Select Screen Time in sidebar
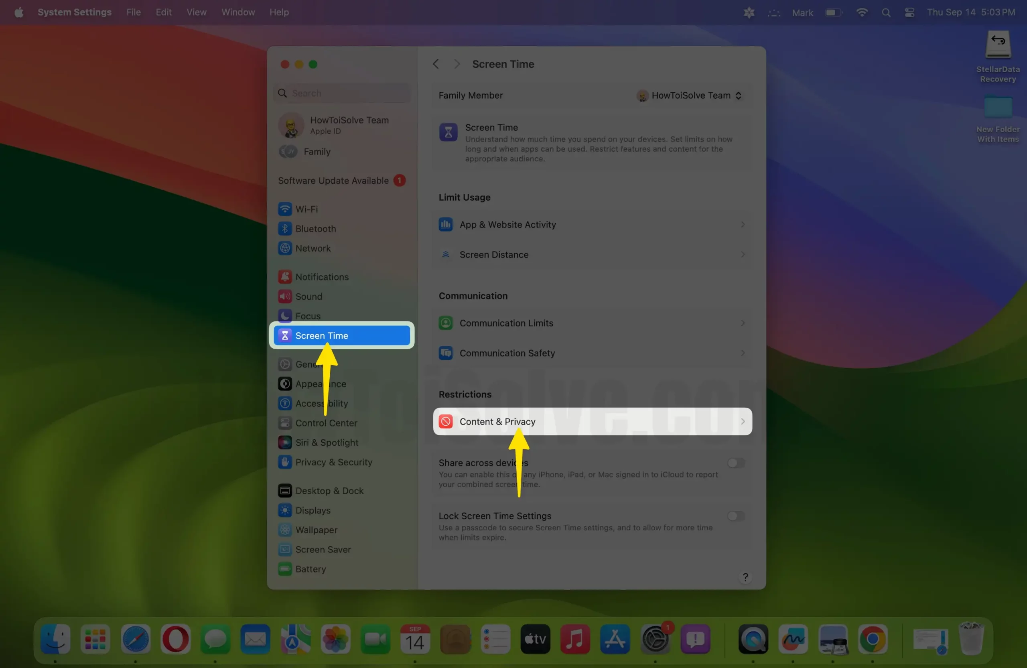The image size is (1027, 668). [x=342, y=335]
